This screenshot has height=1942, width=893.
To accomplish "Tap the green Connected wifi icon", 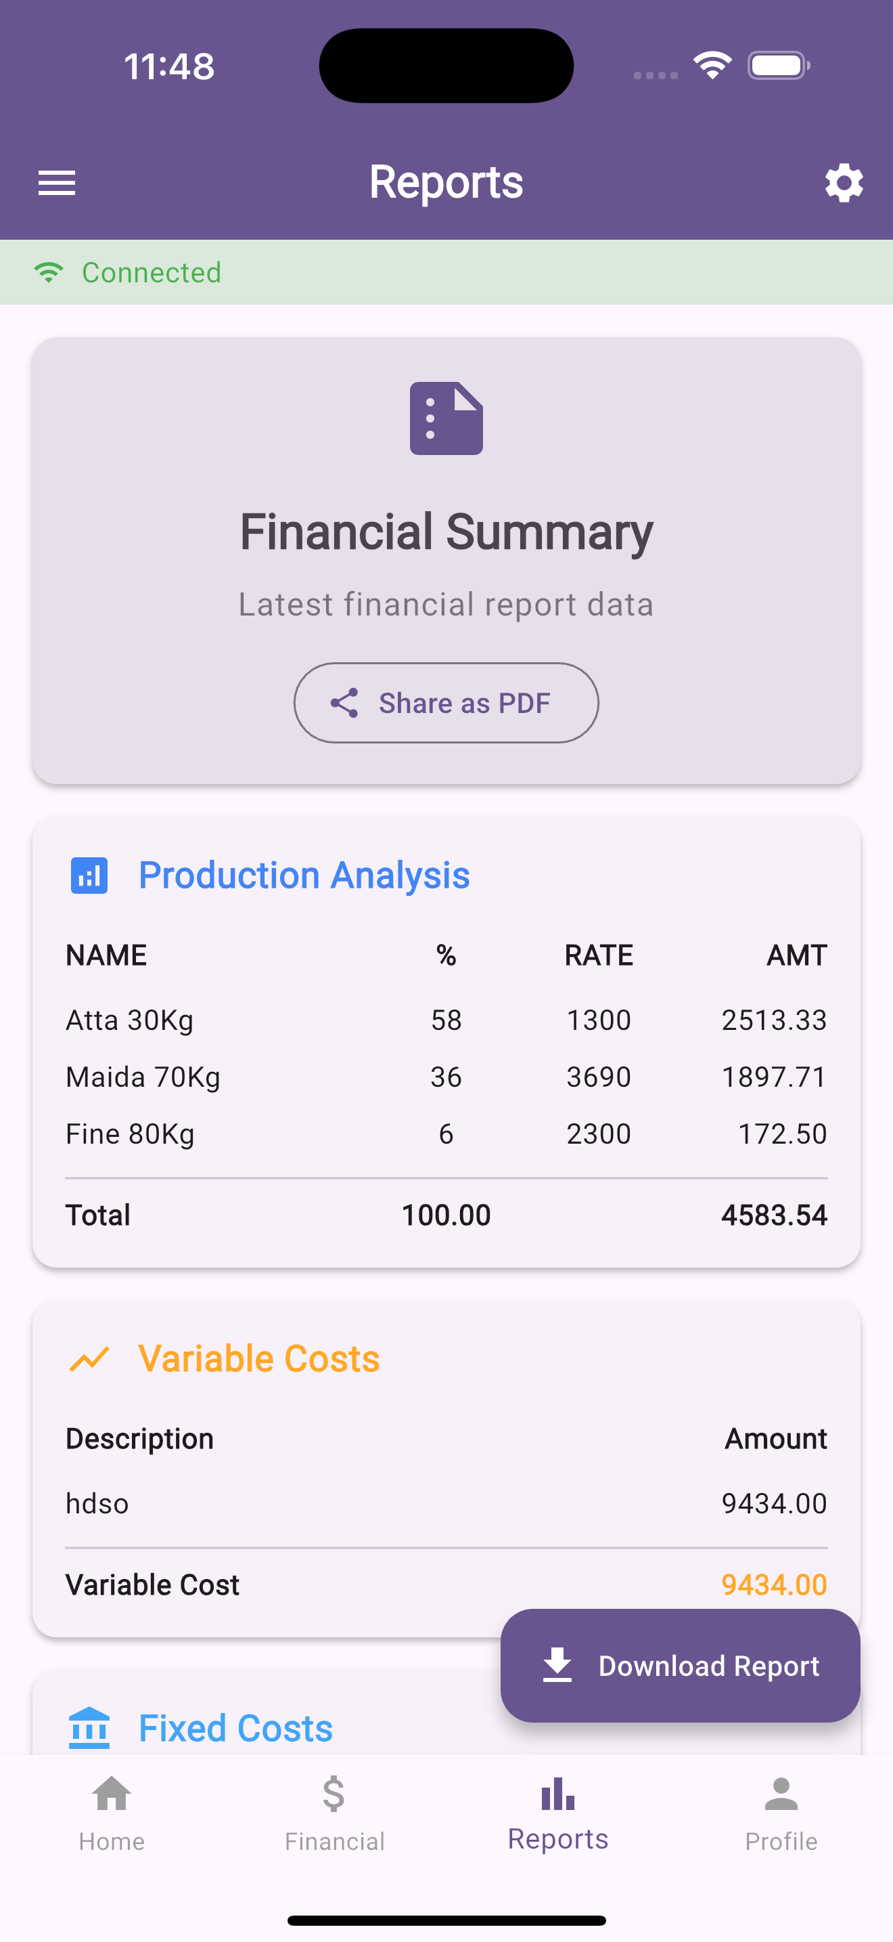I will [x=49, y=273].
